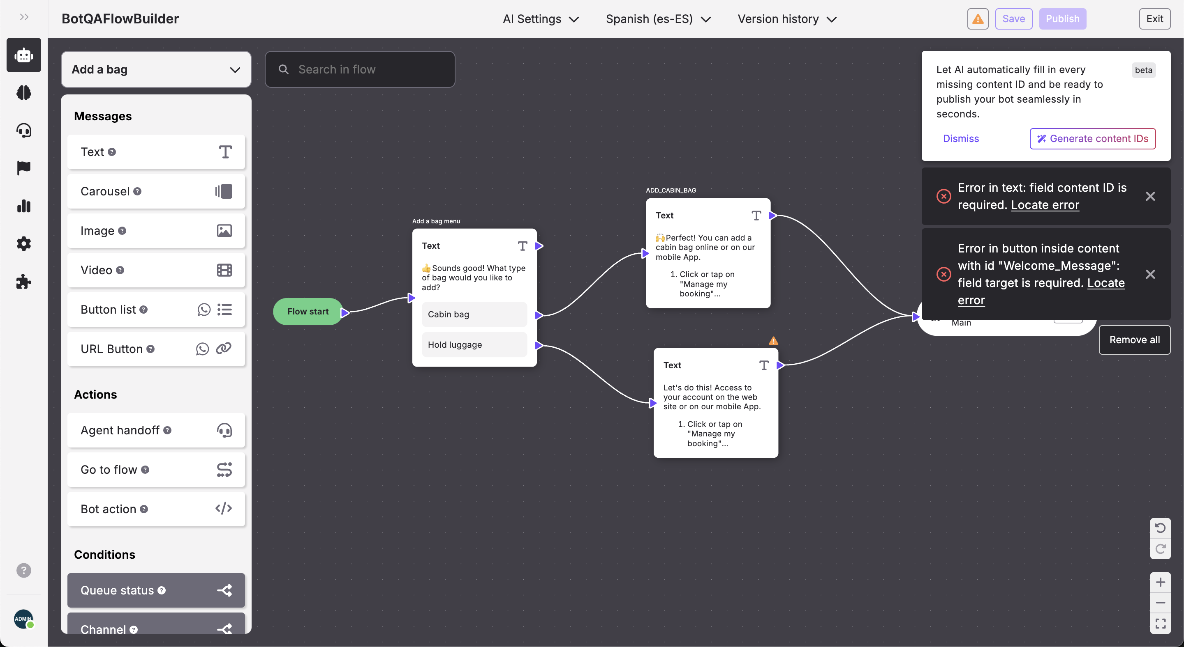Viewport: 1184px width, 647px height.
Task: Open the bar chart analytics icon
Action: coord(23,206)
